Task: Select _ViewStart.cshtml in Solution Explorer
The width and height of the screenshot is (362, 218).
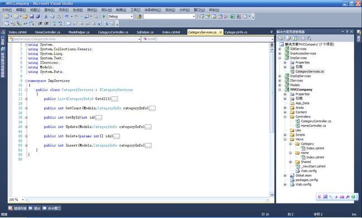Action: 313,166
